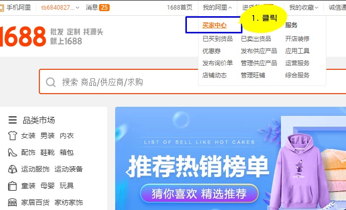
Task: Open 发布供应产品 menu item
Action: pos(259,51)
